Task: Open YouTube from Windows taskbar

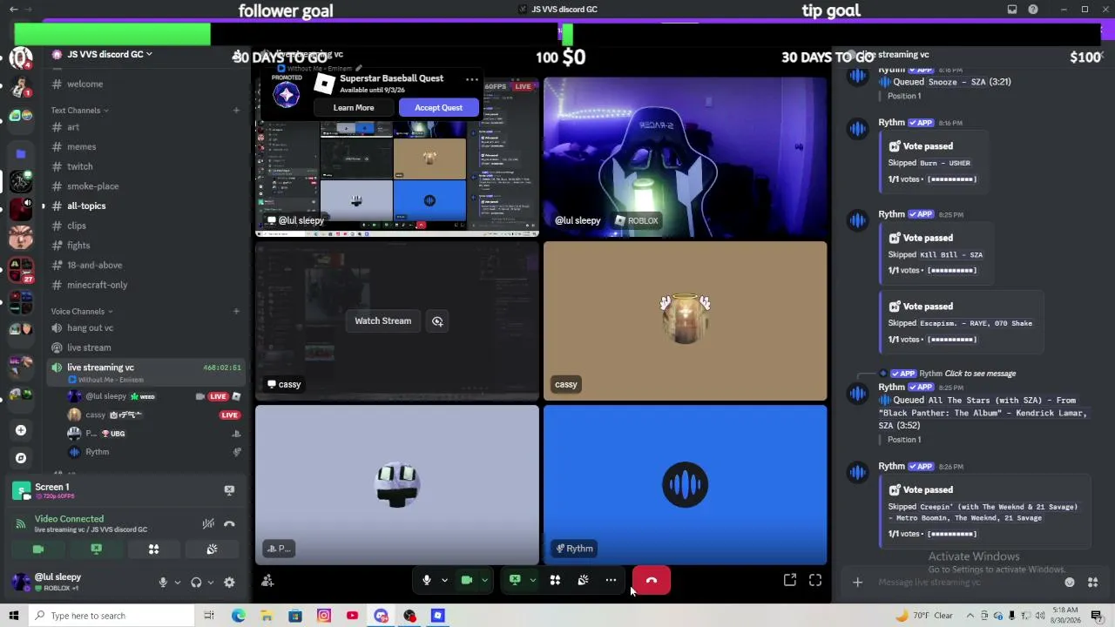Action: pyautogui.click(x=352, y=616)
